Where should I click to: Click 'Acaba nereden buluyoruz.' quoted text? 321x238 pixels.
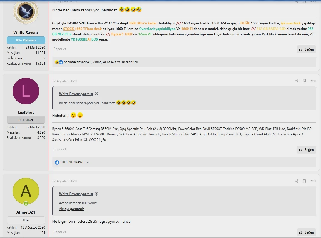pyautogui.click(x=78, y=203)
